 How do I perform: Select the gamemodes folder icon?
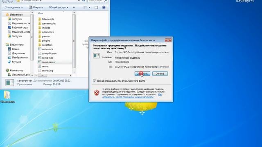click(39, 23)
